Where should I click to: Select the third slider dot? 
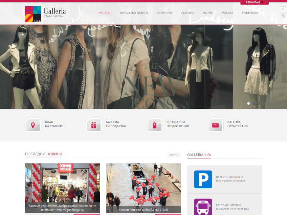coord(259,103)
